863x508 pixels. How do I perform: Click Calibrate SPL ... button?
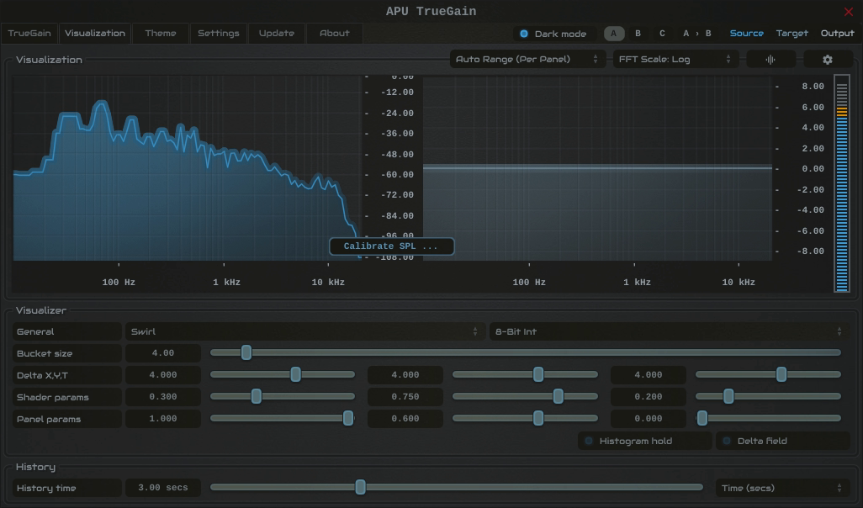[391, 246]
